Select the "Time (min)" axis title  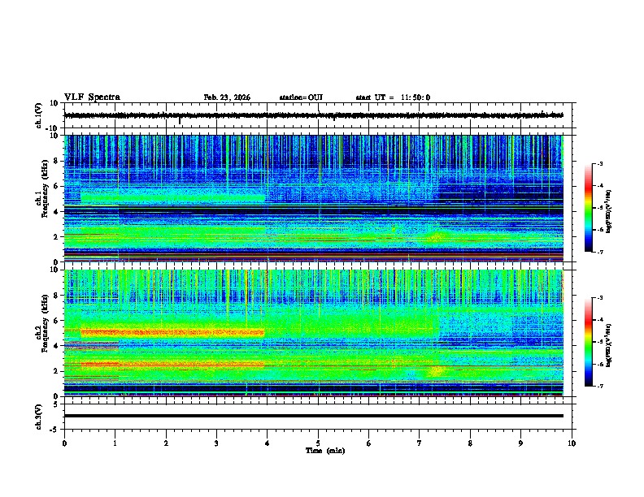pos(325,451)
